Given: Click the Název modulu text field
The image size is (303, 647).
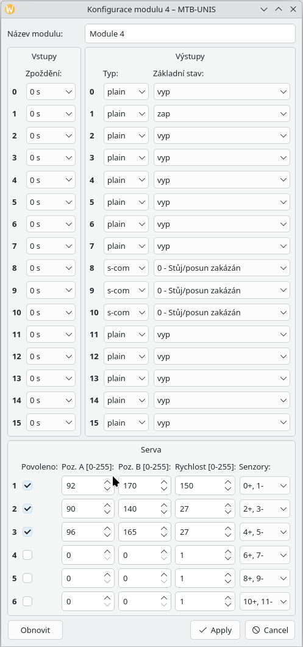Looking at the screenshot, I should 190,34.
